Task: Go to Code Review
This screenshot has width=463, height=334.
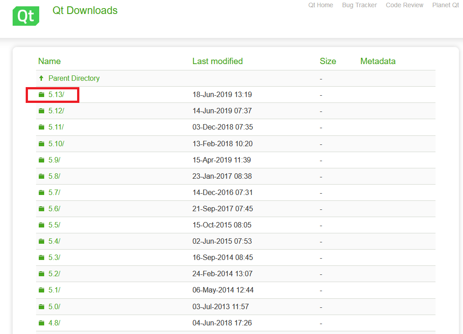Action: 404,5
